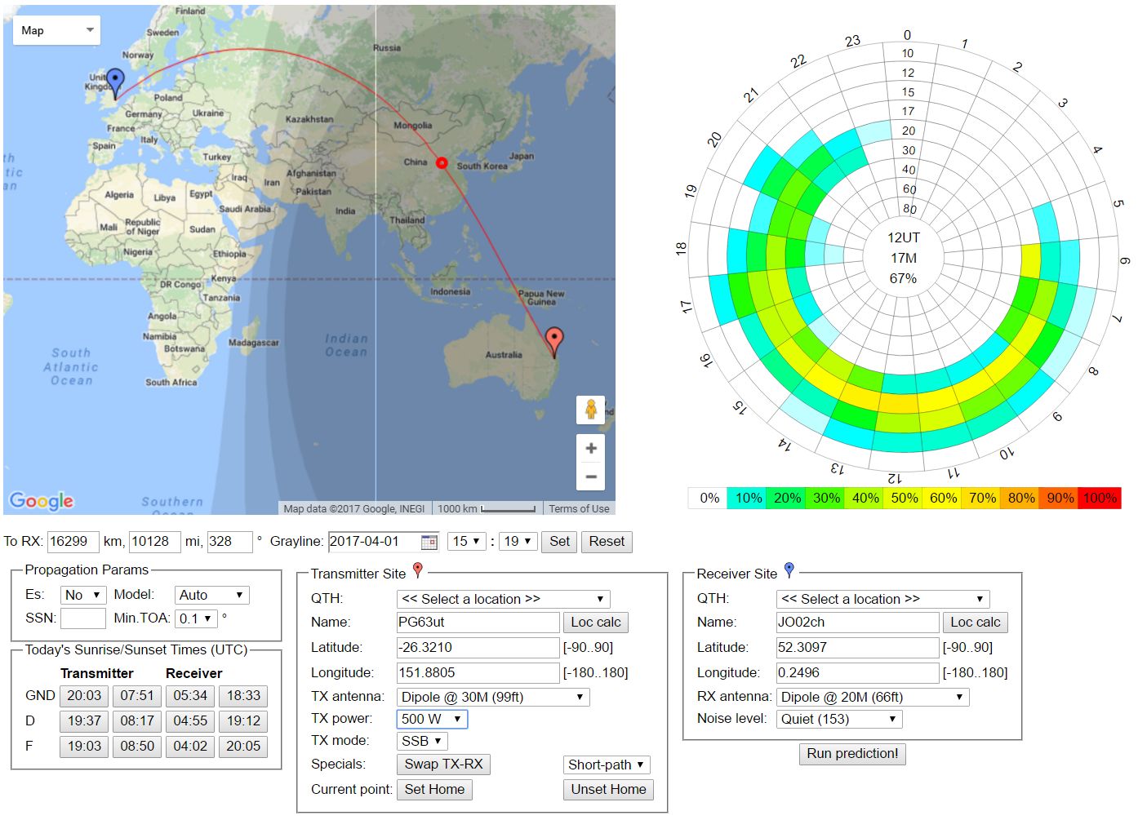Click the Street View pegman icon

tap(591, 409)
